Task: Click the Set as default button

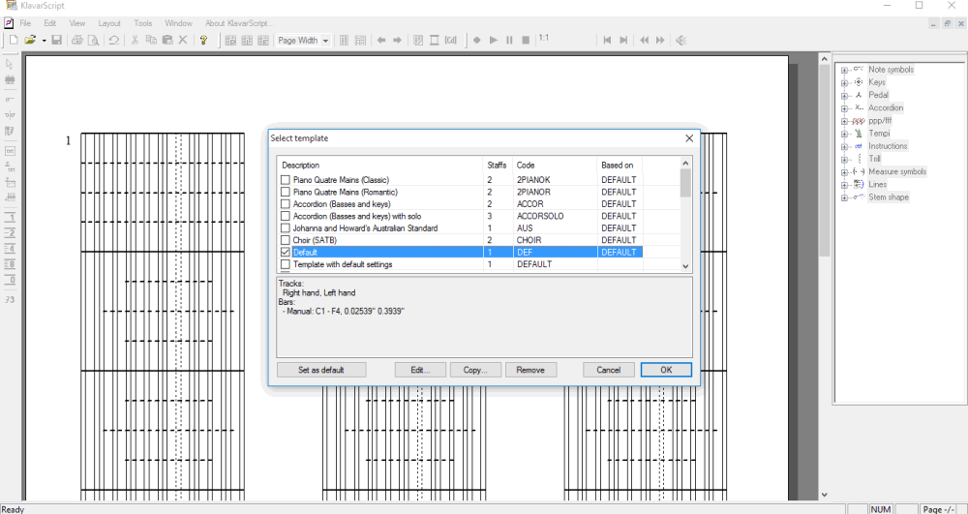Action: click(x=321, y=370)
